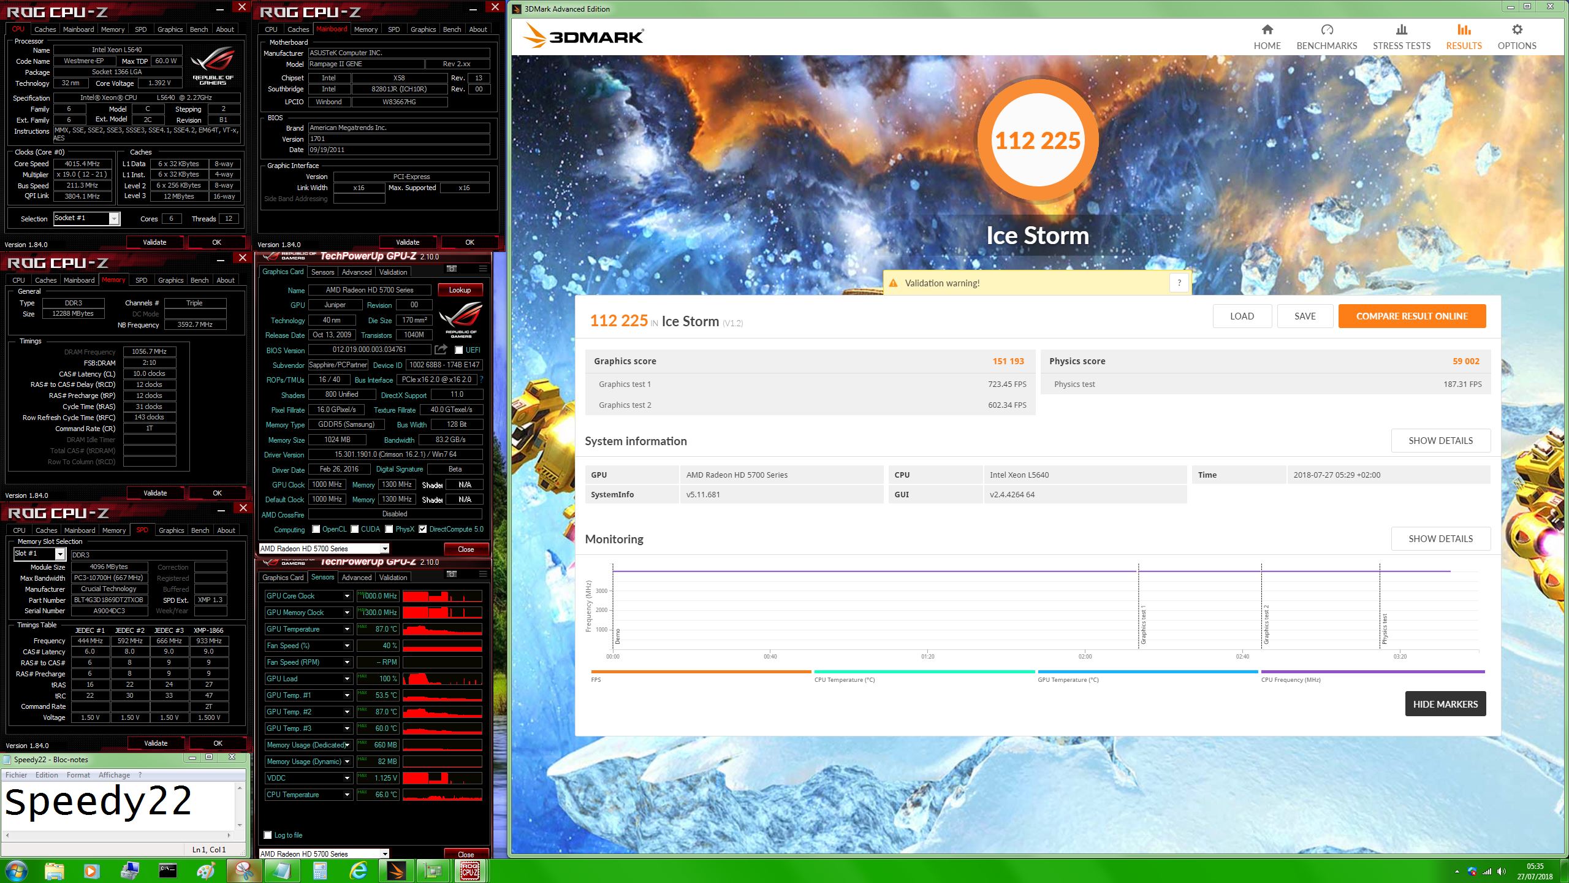Open the Validation tab in the GPU-Z Sensors window
1569x883 pixels.
click(393, 578)
